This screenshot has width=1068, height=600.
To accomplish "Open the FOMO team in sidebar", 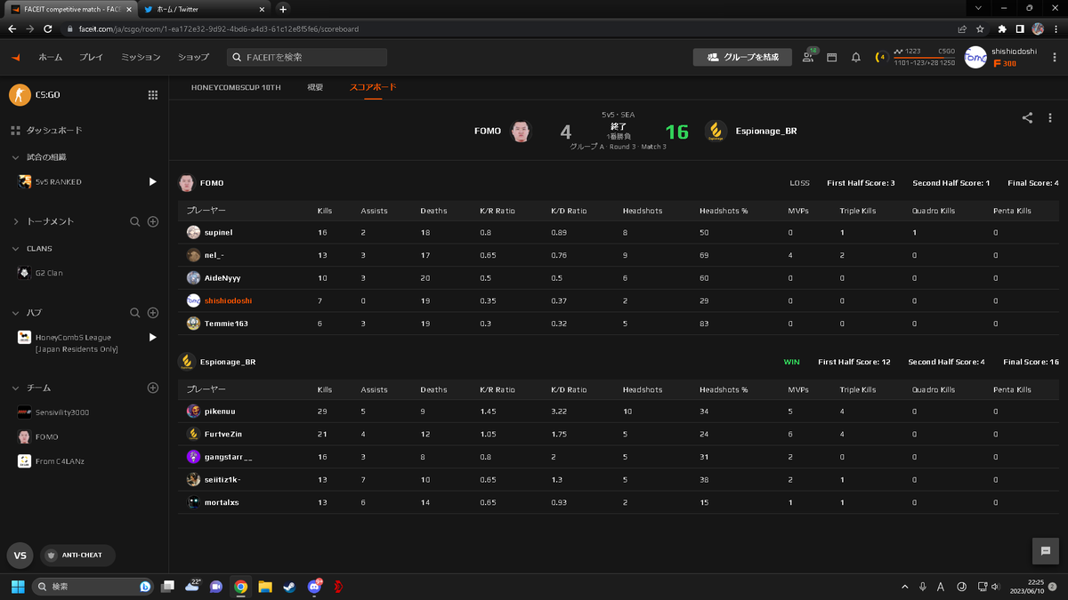I will 46,436.
